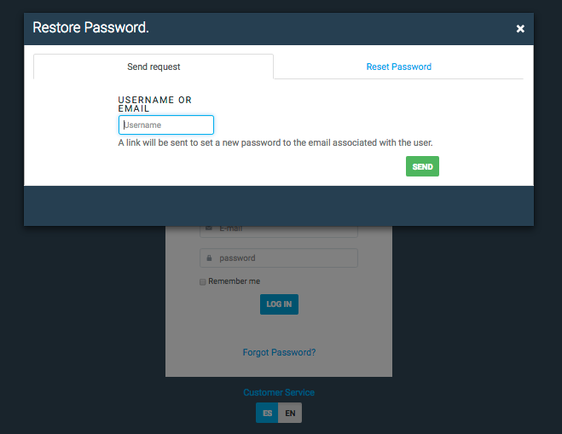Open the Reset Password tab
This screenshot has height=434, width=562.
(x=398, y=67)
